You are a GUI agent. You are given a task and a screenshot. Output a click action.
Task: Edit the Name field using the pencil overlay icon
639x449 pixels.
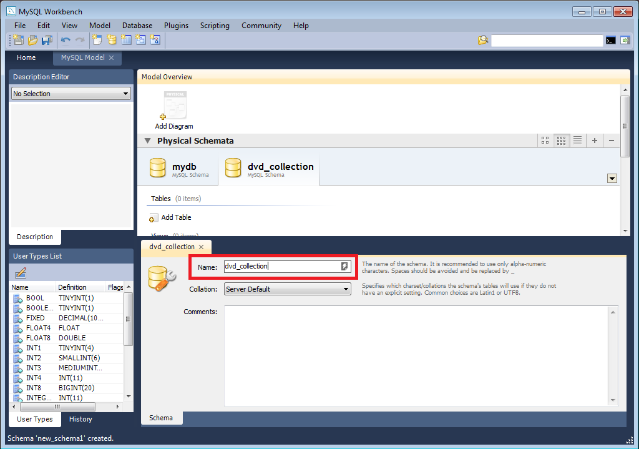(x=345, y=266)
